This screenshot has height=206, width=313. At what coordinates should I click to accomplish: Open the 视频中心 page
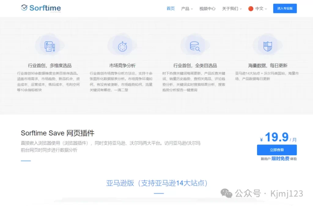pyautogui.click(x=208, y=9)
